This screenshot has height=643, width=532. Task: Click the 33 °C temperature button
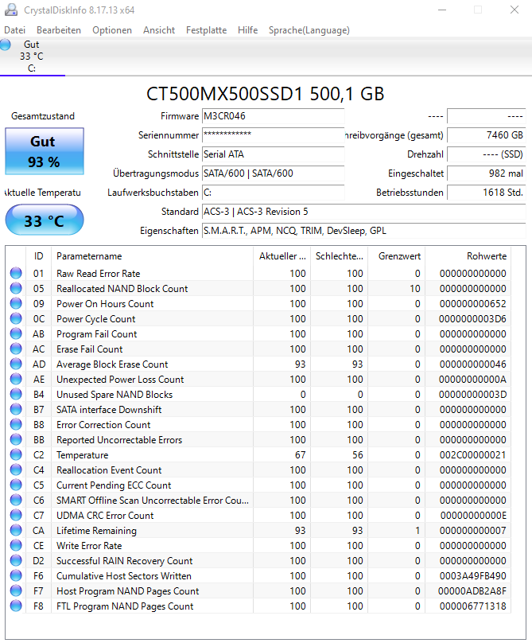coord(45,220)
